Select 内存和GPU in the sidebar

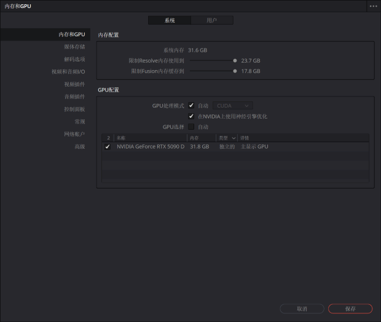tap(45, 34)
